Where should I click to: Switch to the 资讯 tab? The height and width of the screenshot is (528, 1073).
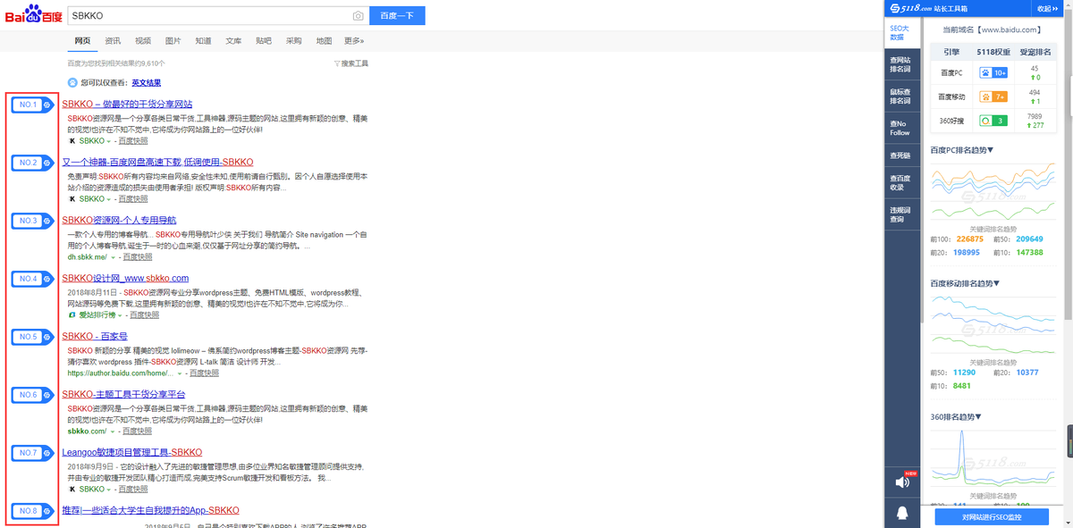click(113, 41)
